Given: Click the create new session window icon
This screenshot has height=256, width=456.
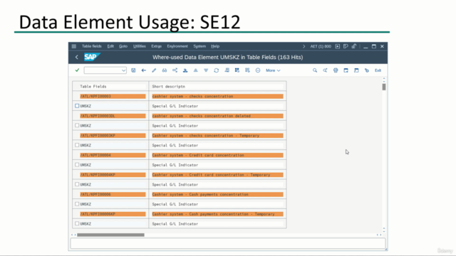Looking at the screenshot, I should pyautogui.click(x=346, y=70).
